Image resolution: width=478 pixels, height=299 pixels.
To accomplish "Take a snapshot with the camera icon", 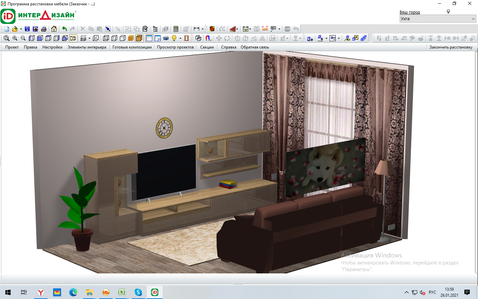I will tap(166, 38).
